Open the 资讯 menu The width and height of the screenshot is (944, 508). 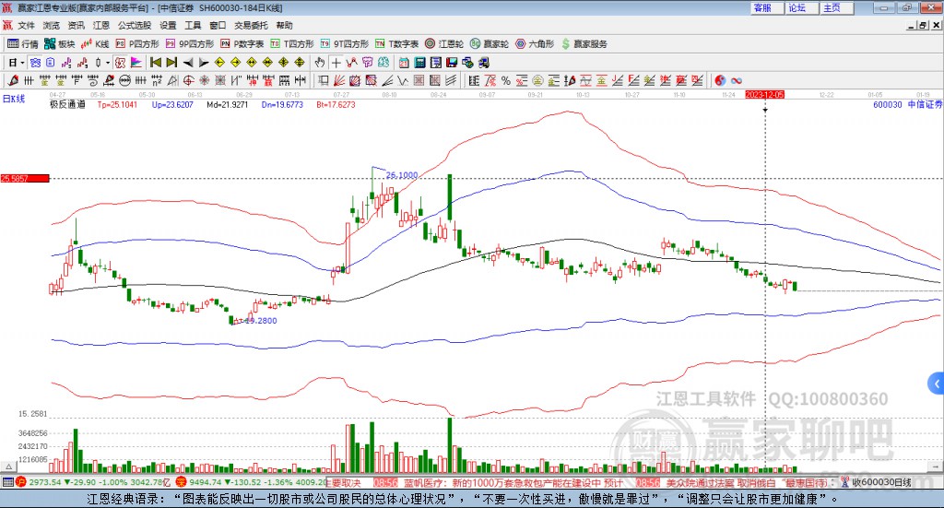click(76, 25)
